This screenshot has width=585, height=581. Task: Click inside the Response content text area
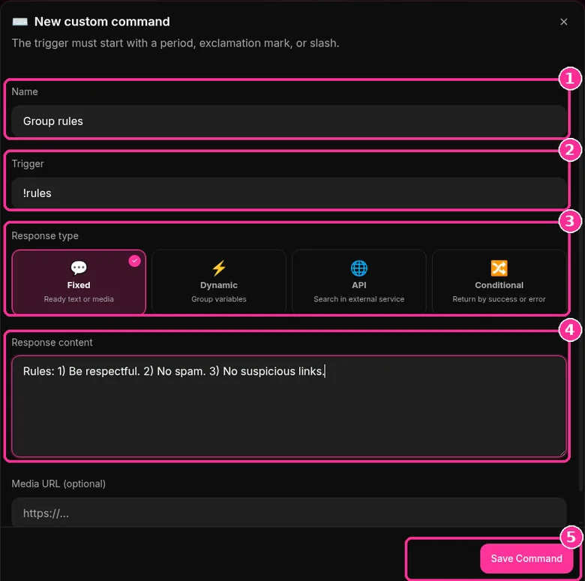289,406
